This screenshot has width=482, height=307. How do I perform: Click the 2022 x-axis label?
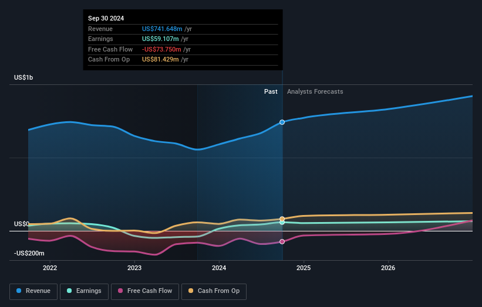50,268
